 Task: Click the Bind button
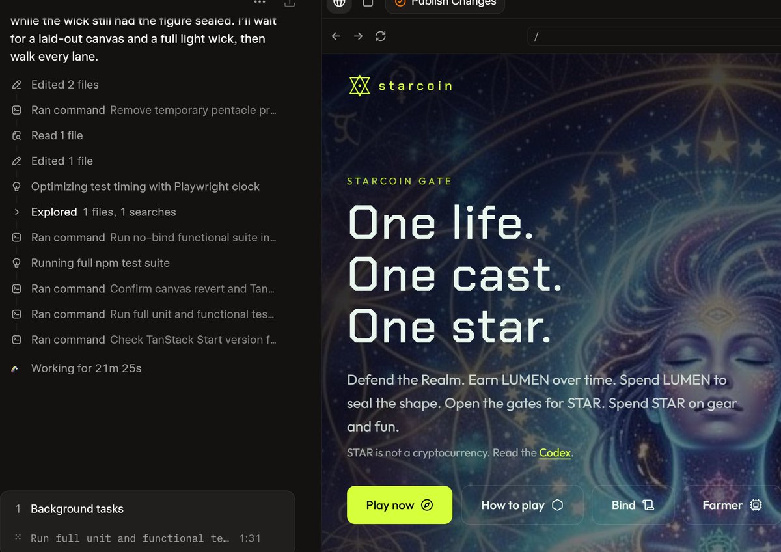click(633, 504)
